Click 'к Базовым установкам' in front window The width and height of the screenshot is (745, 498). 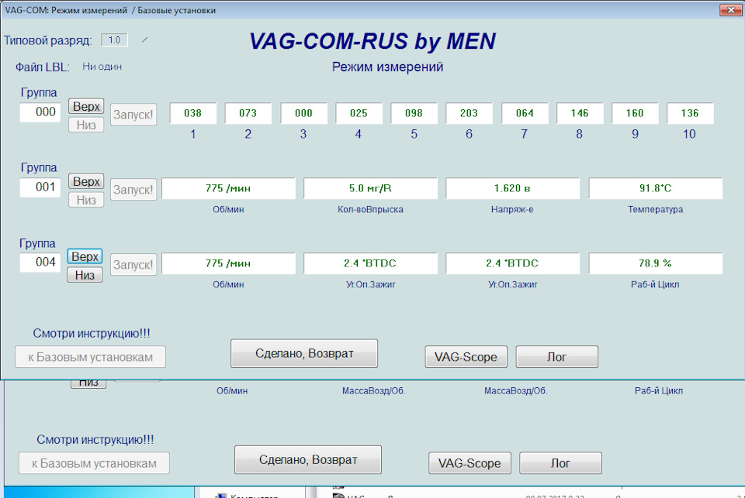coord(90,357)
